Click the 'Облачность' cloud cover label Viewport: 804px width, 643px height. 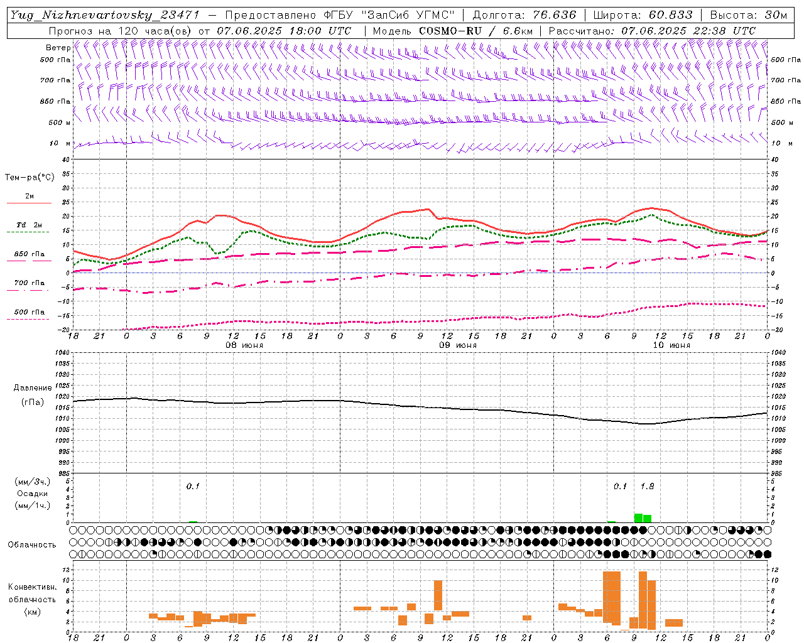coord(32,545)
